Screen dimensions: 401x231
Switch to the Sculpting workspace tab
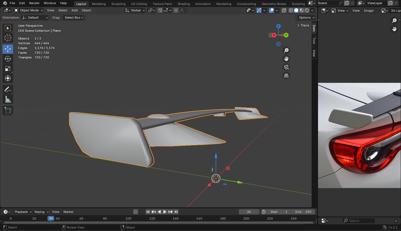[x=118, y=4]
